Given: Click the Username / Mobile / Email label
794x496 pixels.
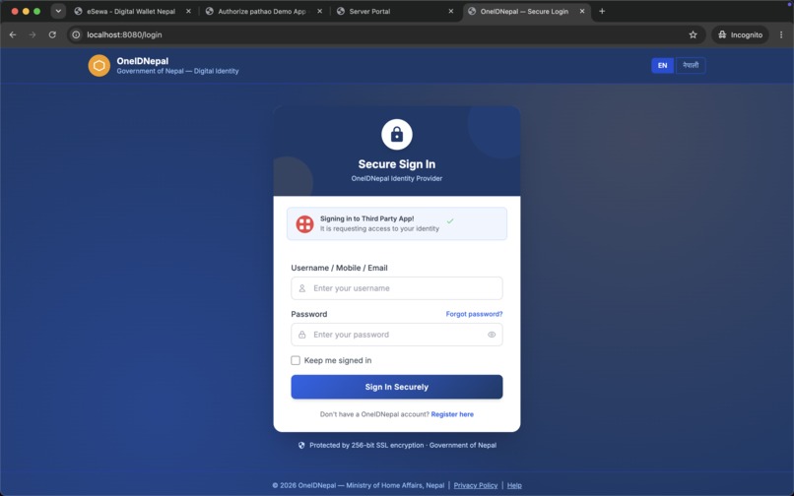Looking at the screenshot, I should tap(339, 268).
